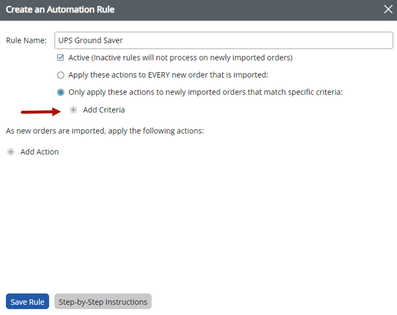Screen dimensions: 397x315
Task: Close the Create an Automation Rule dialog
Action: pos(387,10)
